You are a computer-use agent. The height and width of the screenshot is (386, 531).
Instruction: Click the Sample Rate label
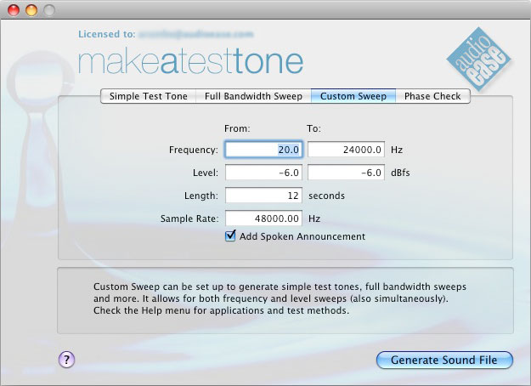pos(189,219)
